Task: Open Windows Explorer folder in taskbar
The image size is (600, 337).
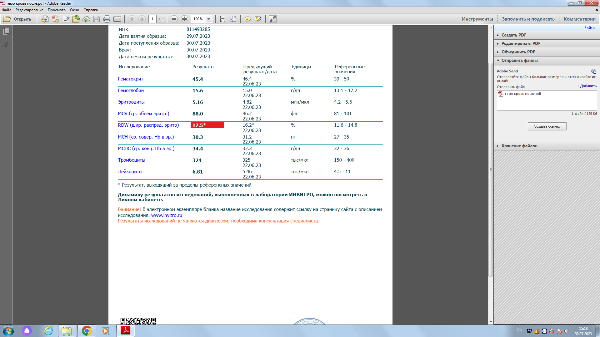Action: coord(67,331)
